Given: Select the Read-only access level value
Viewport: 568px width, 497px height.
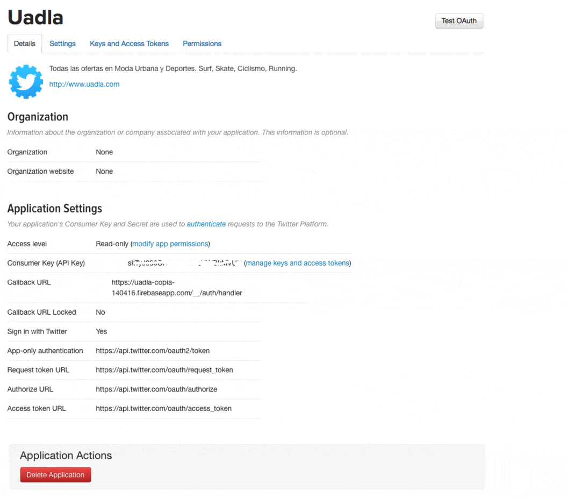Looking at the screenshot, I should pos(112,244).
